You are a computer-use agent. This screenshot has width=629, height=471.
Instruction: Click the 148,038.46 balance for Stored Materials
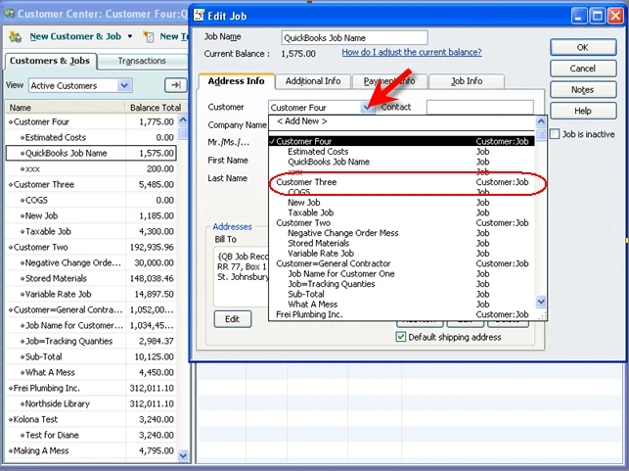[x=152, y=279]
